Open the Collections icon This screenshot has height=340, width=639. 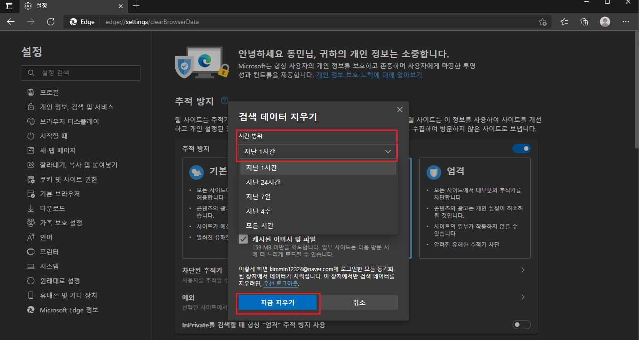tap(584, 22)
